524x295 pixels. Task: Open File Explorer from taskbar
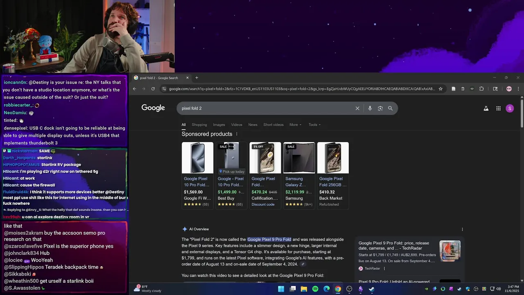[x=304, y=289]
